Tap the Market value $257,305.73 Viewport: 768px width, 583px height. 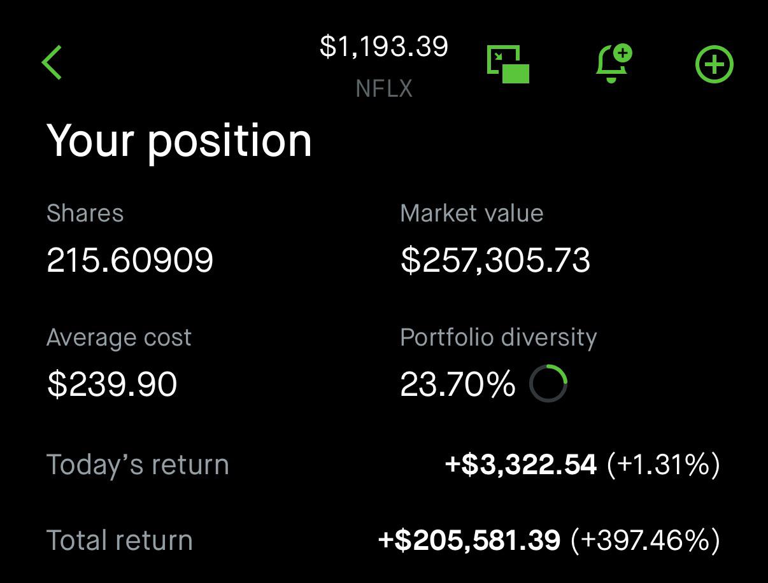(x=495, y=261)
